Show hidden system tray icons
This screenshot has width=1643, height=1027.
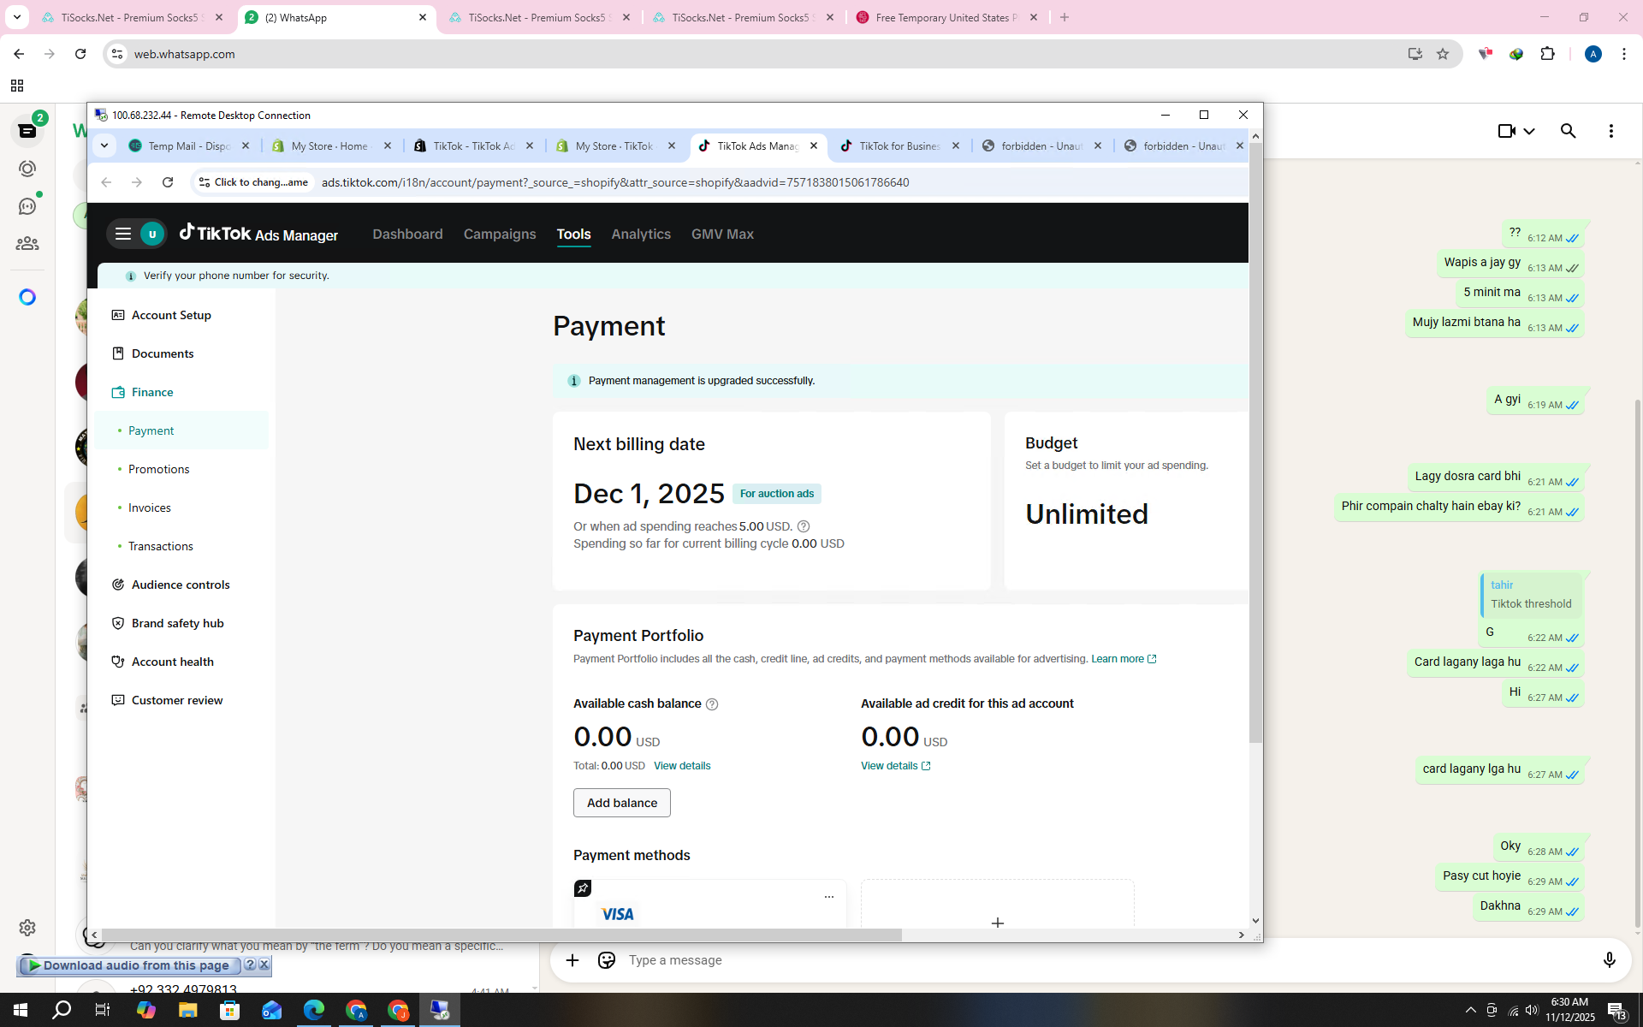point(1470,1010)
